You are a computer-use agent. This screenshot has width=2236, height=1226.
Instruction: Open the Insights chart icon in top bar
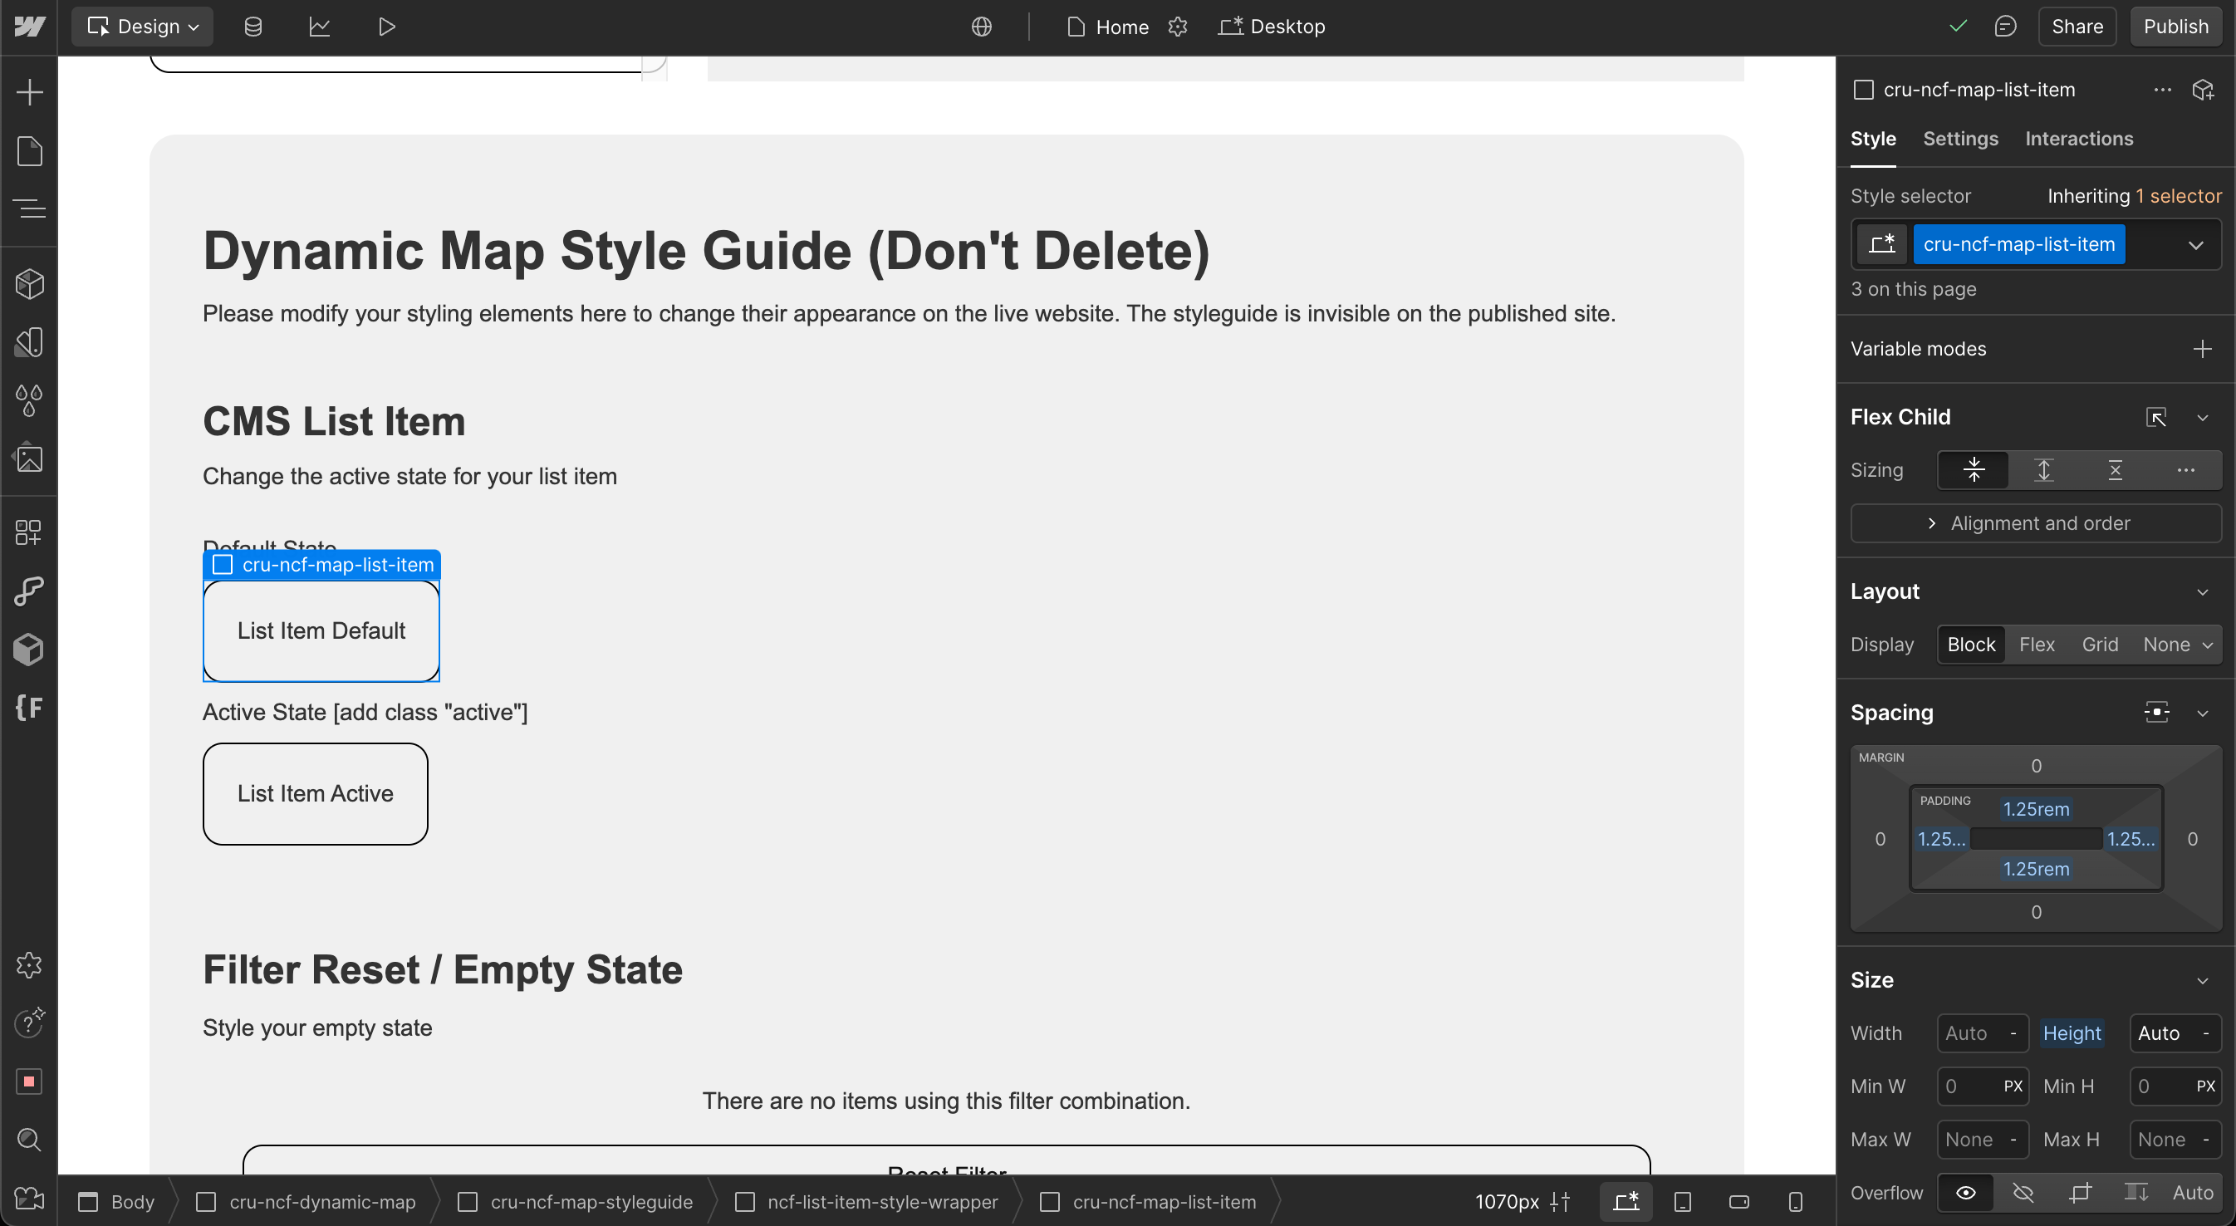(x=320, y=27)
